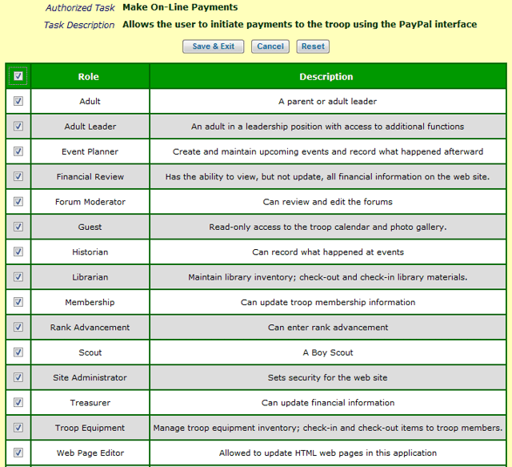This screenshot has width=512, height=467.
Task: Click the 'Event Planner' role cell
Action: pos(90,151)
